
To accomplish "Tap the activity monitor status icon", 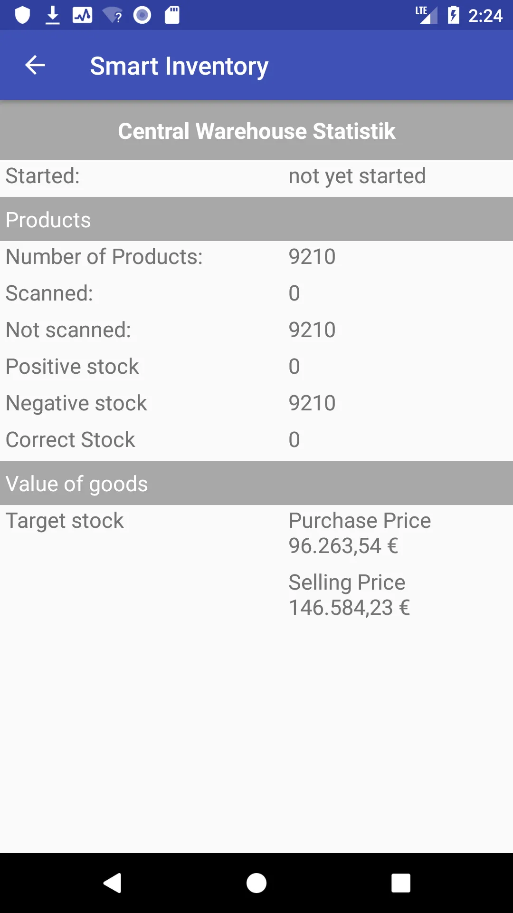I will pos(83,15).
